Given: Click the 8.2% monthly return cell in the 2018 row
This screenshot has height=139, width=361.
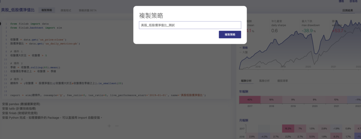Looking at the screenshot, I should 336,137.
